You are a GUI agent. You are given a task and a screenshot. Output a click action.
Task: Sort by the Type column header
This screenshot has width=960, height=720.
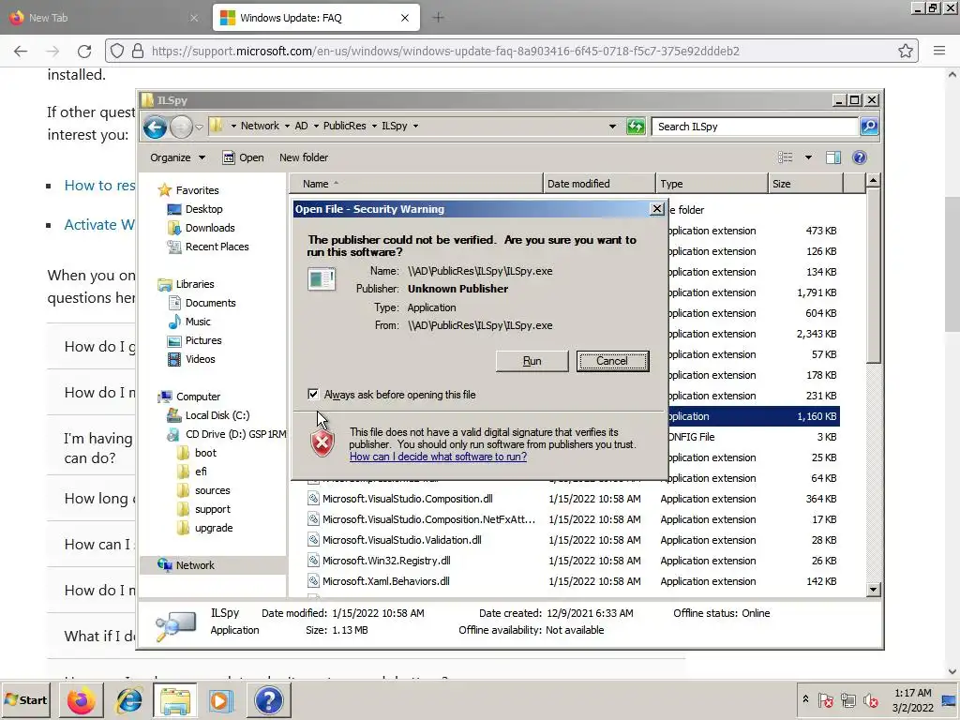click(x=712, y=184)
